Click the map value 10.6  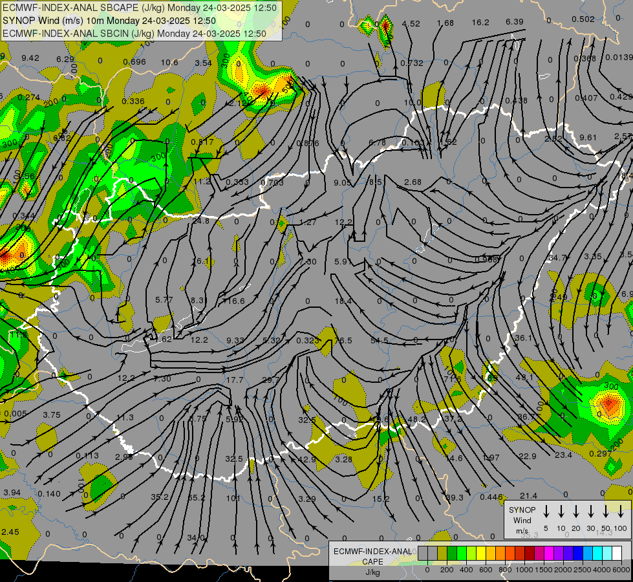[169, 62]
